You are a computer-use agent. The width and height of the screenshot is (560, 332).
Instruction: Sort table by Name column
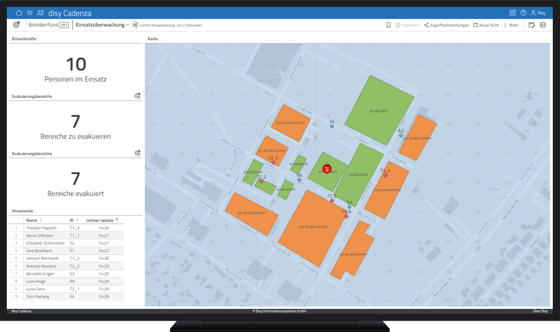click(31, 220)
